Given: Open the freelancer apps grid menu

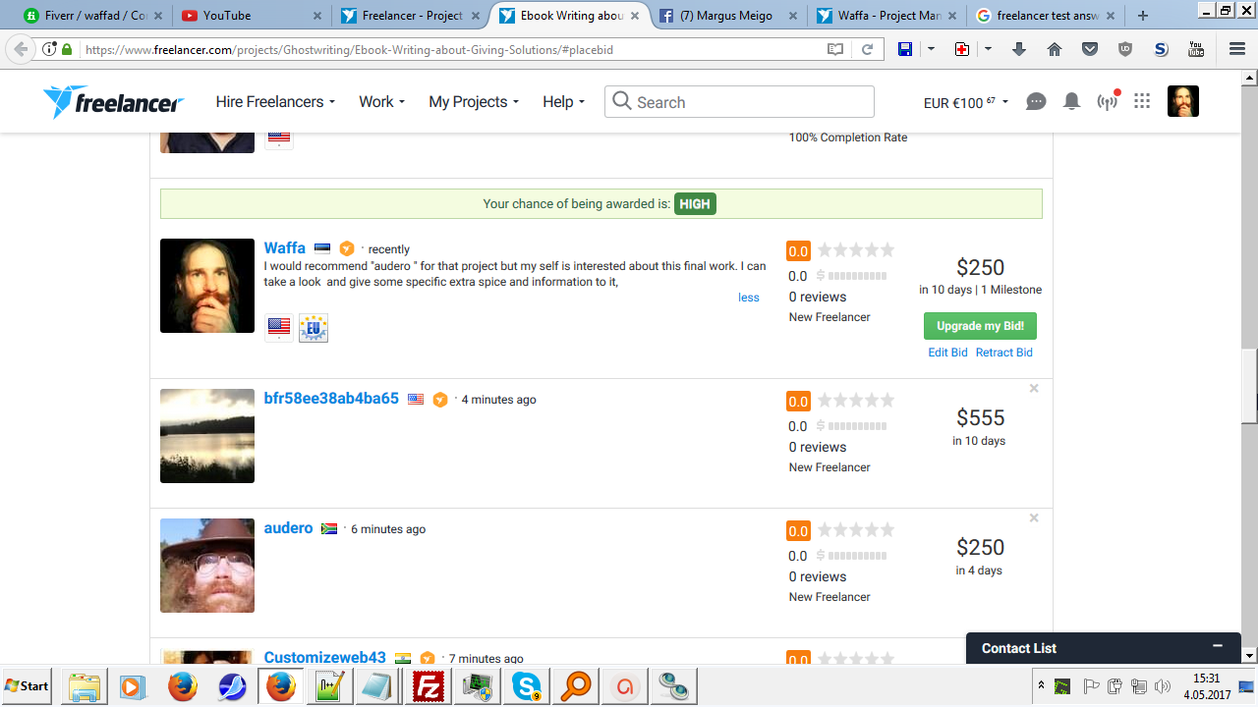Looking at the screenshot, I should click(x=1142, y=101).
